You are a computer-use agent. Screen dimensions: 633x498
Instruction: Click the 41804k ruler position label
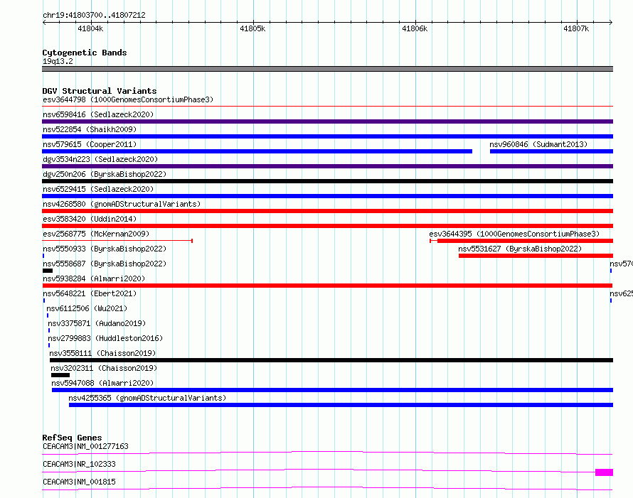90,28
